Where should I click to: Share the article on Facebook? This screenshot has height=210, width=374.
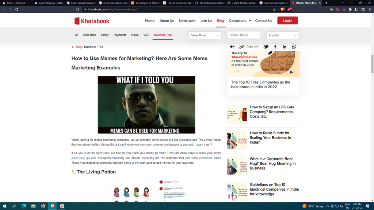click(275, 47)
